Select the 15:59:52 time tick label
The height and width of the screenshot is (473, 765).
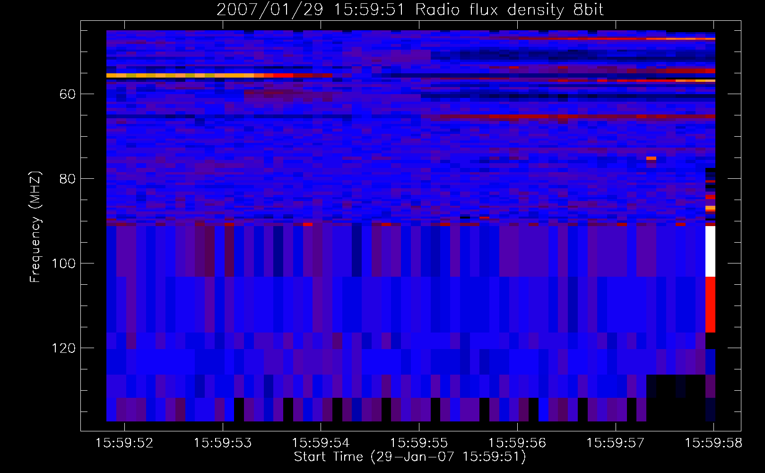[x=124, y=443]
